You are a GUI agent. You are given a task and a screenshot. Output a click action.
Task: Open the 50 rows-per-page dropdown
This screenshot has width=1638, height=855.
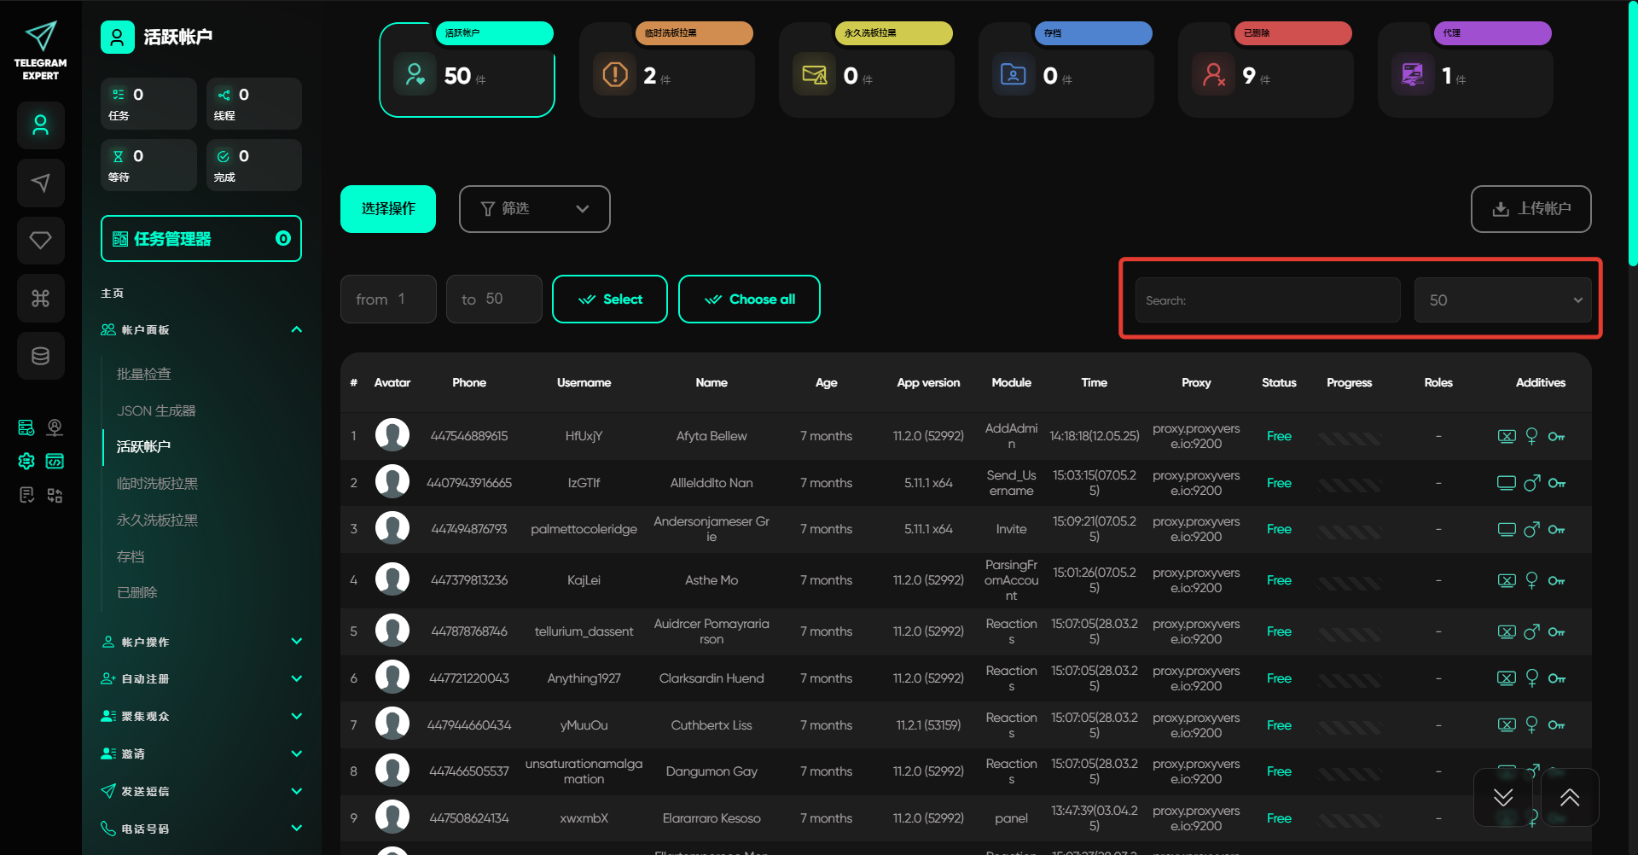[1501, 300]
